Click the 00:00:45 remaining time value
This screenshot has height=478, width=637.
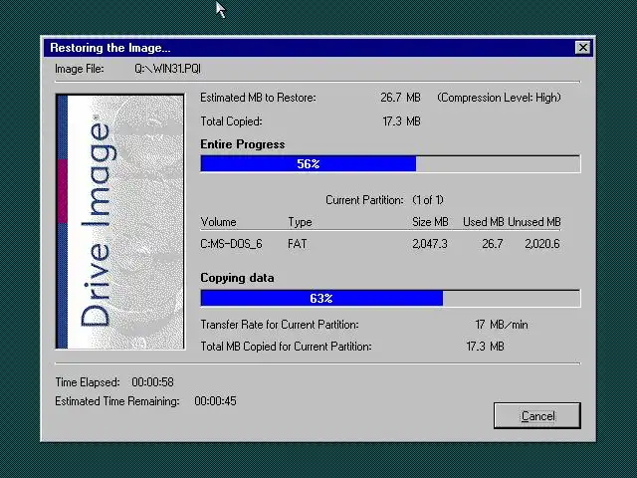point(215,401)
